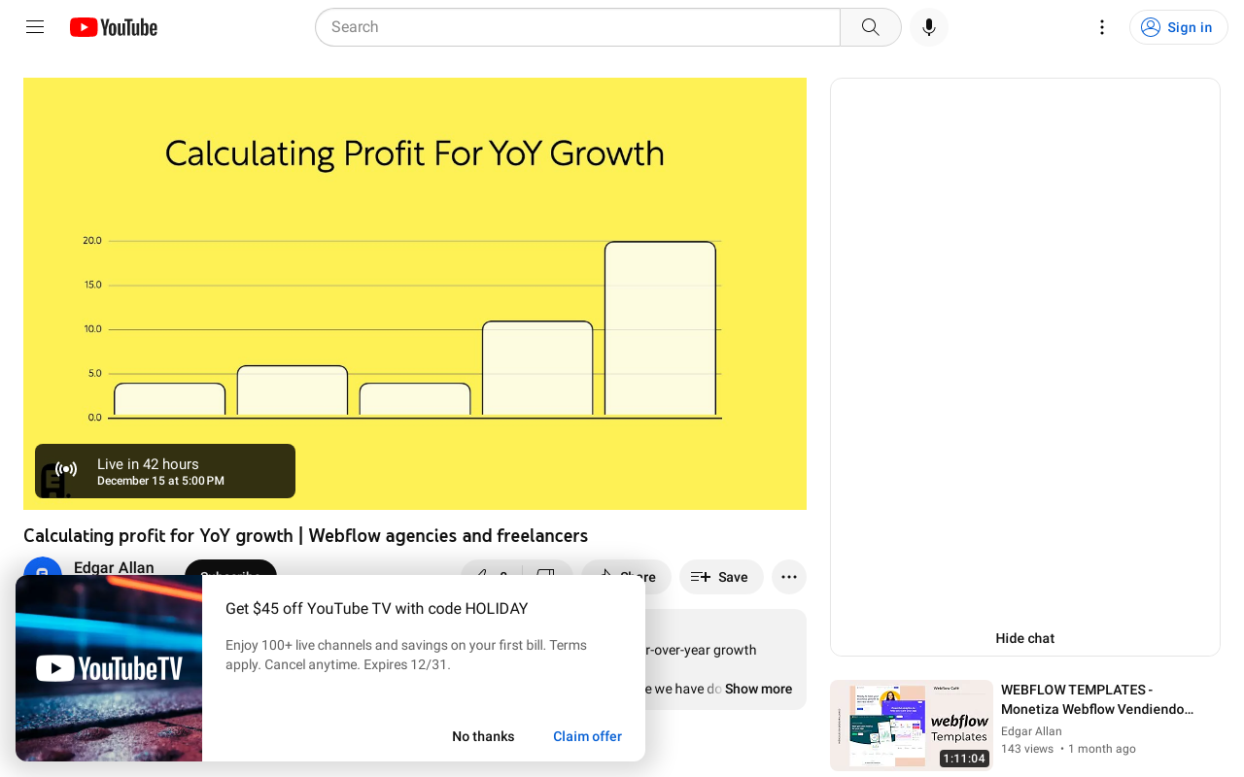
Task: Claim the YouTube TV offer
Action: pos(587,736)
